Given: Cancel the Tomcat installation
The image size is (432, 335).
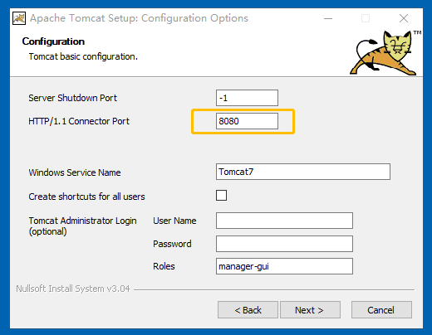Looking at the screenshot, I should click(381, 310).
